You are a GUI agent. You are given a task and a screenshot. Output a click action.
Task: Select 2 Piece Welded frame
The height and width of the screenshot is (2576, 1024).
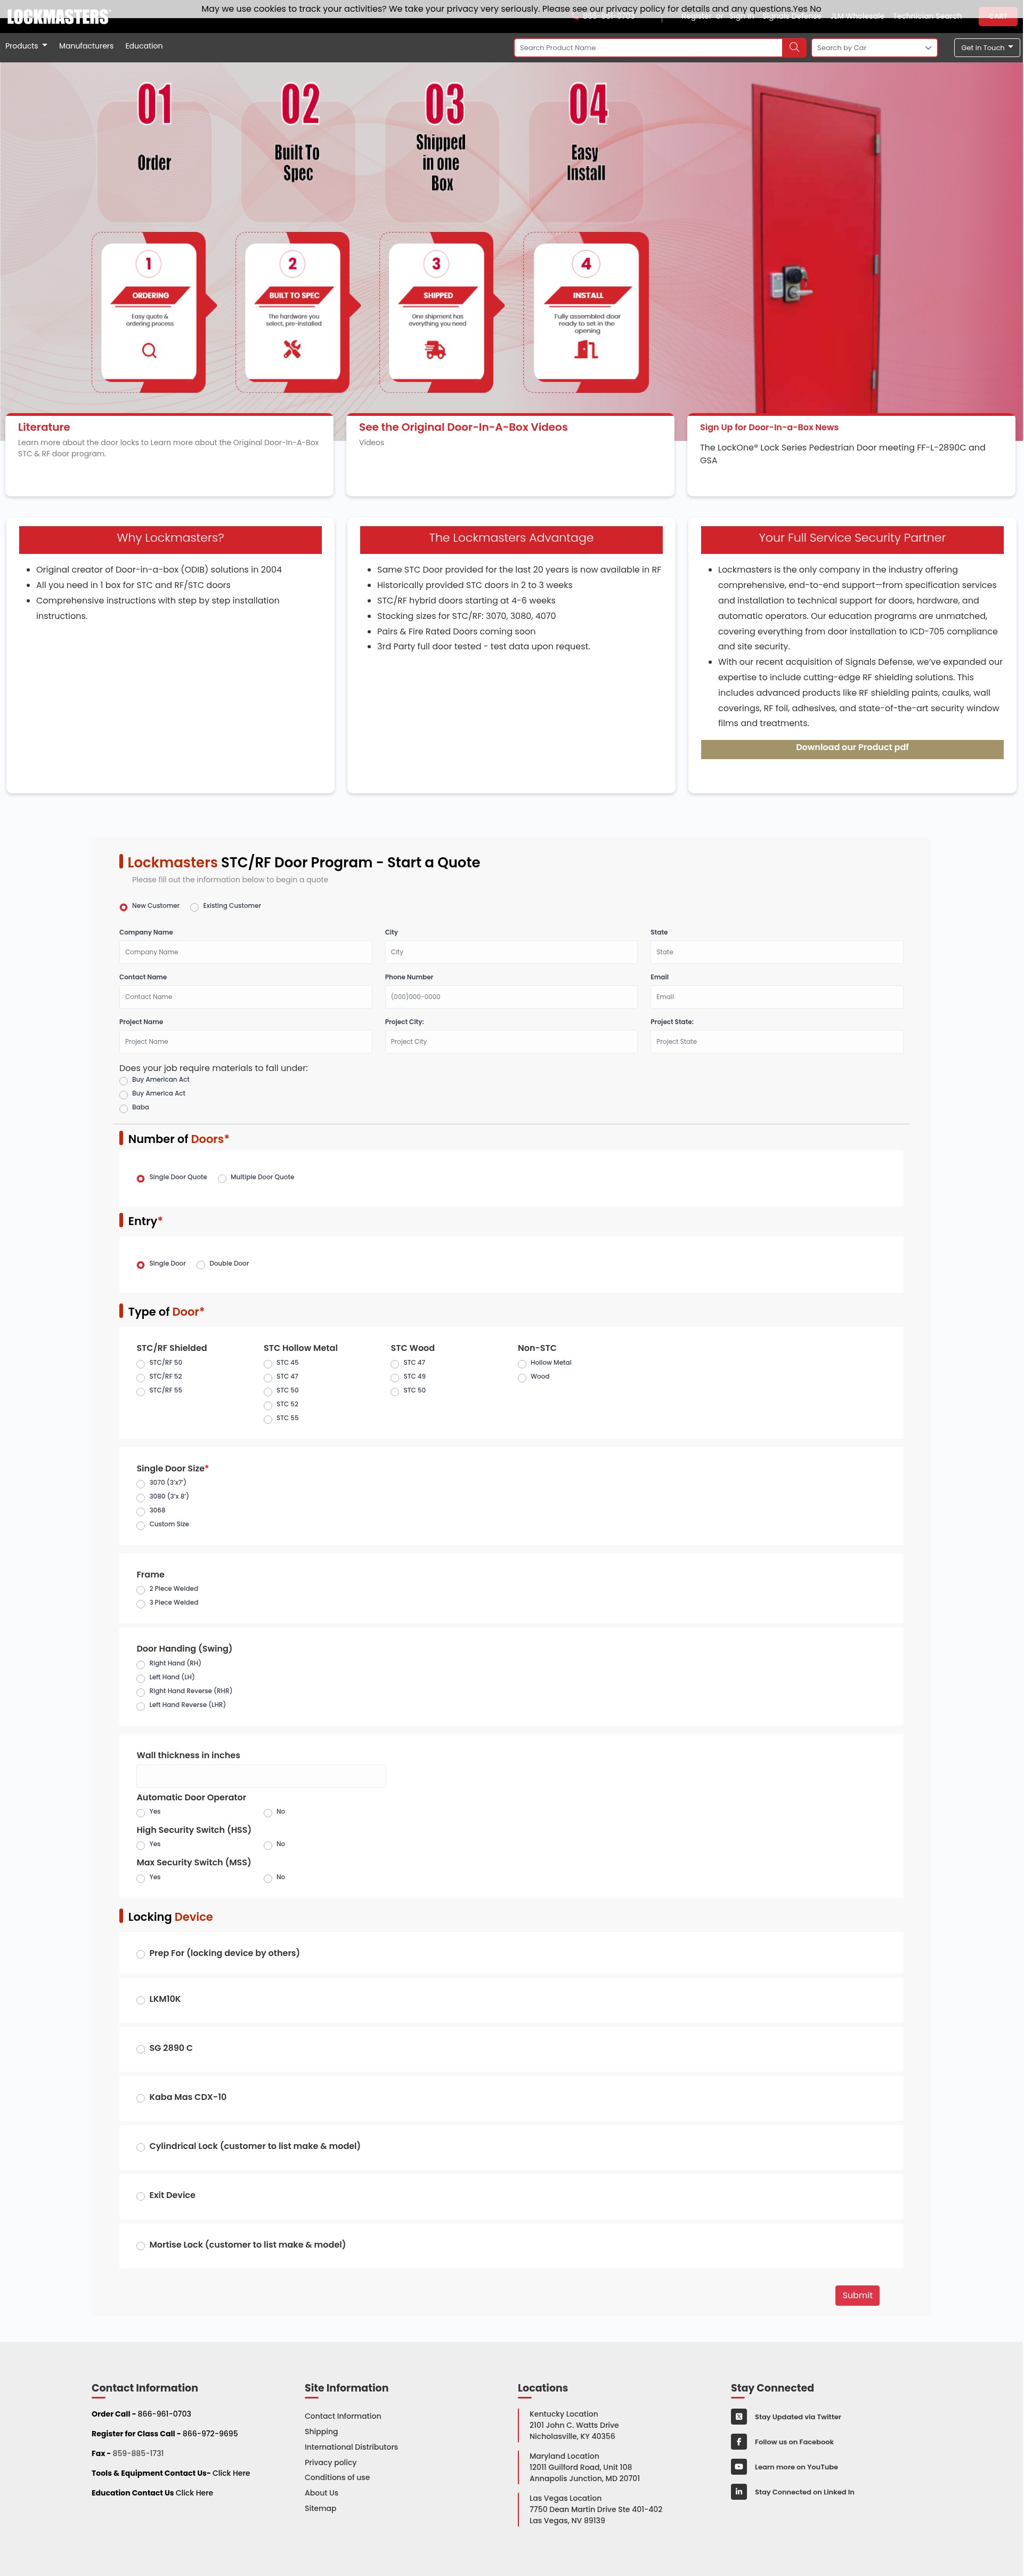coord(141,1590)
